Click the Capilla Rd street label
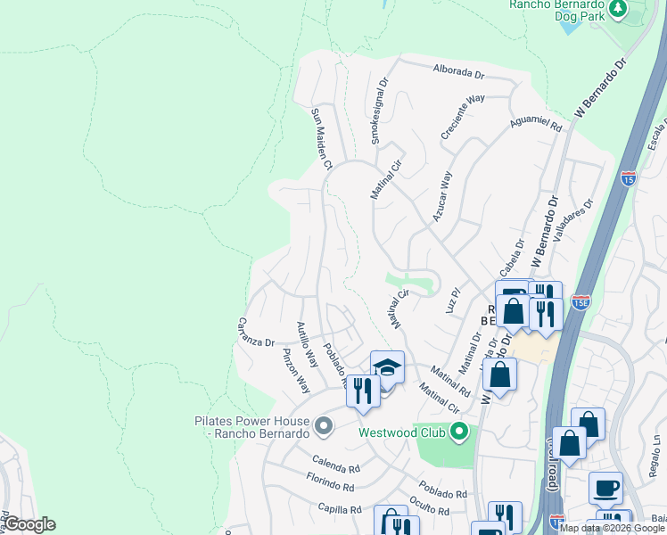 [340, 508]
